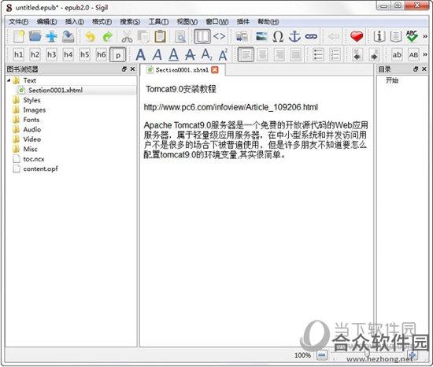Center the text with the align center icon
This screenshot has height=367, width=433.
point(262,54)
